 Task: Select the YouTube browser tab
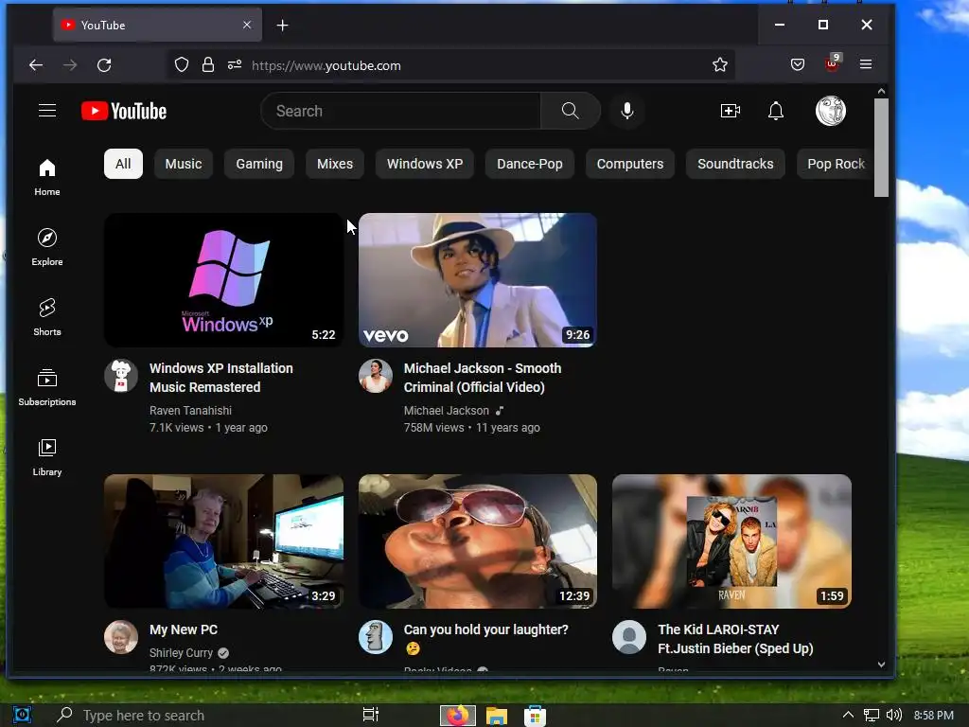coord(157,25)
